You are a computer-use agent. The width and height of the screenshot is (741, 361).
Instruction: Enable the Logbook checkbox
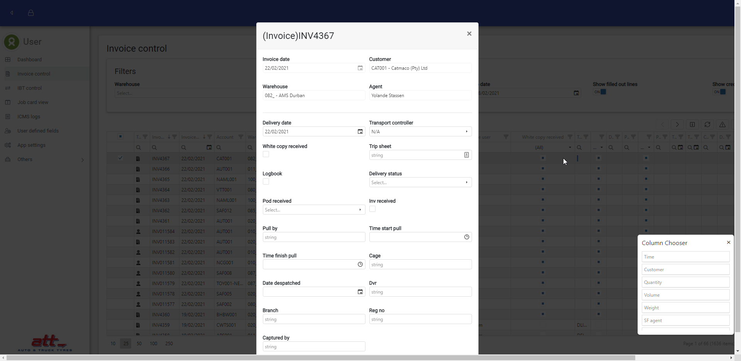(266, 182)
